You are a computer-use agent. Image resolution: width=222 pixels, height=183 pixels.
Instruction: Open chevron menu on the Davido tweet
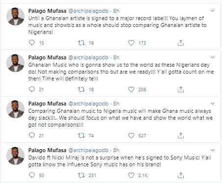coord(212,150)
